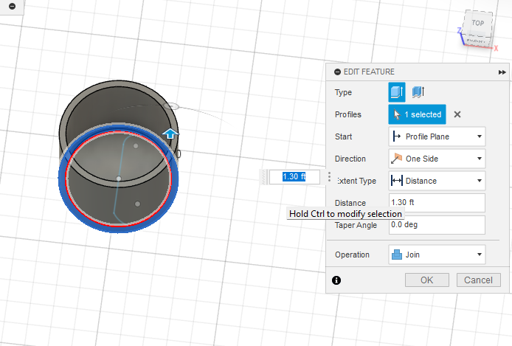512x346 pixels.
Task: Open the Operation 'Join' dropdown
Action: pos(437,255)
